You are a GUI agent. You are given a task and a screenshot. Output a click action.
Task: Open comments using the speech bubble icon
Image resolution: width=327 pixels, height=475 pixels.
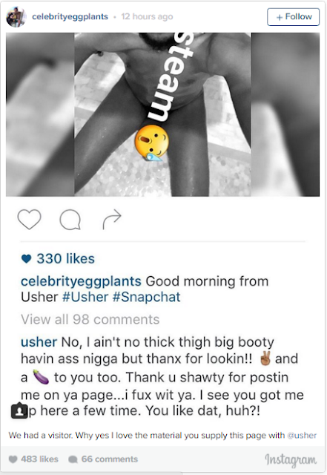point(70,220)
